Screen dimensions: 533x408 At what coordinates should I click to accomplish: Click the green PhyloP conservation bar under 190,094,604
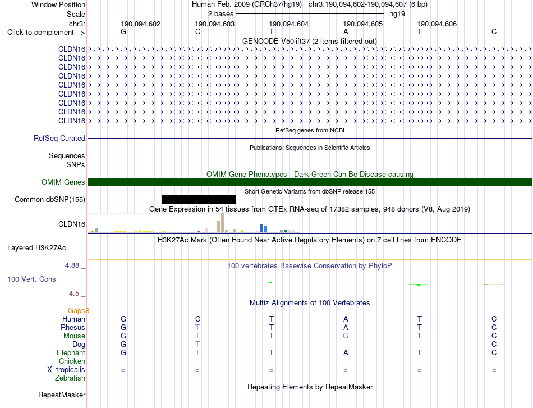click(270, 282)
